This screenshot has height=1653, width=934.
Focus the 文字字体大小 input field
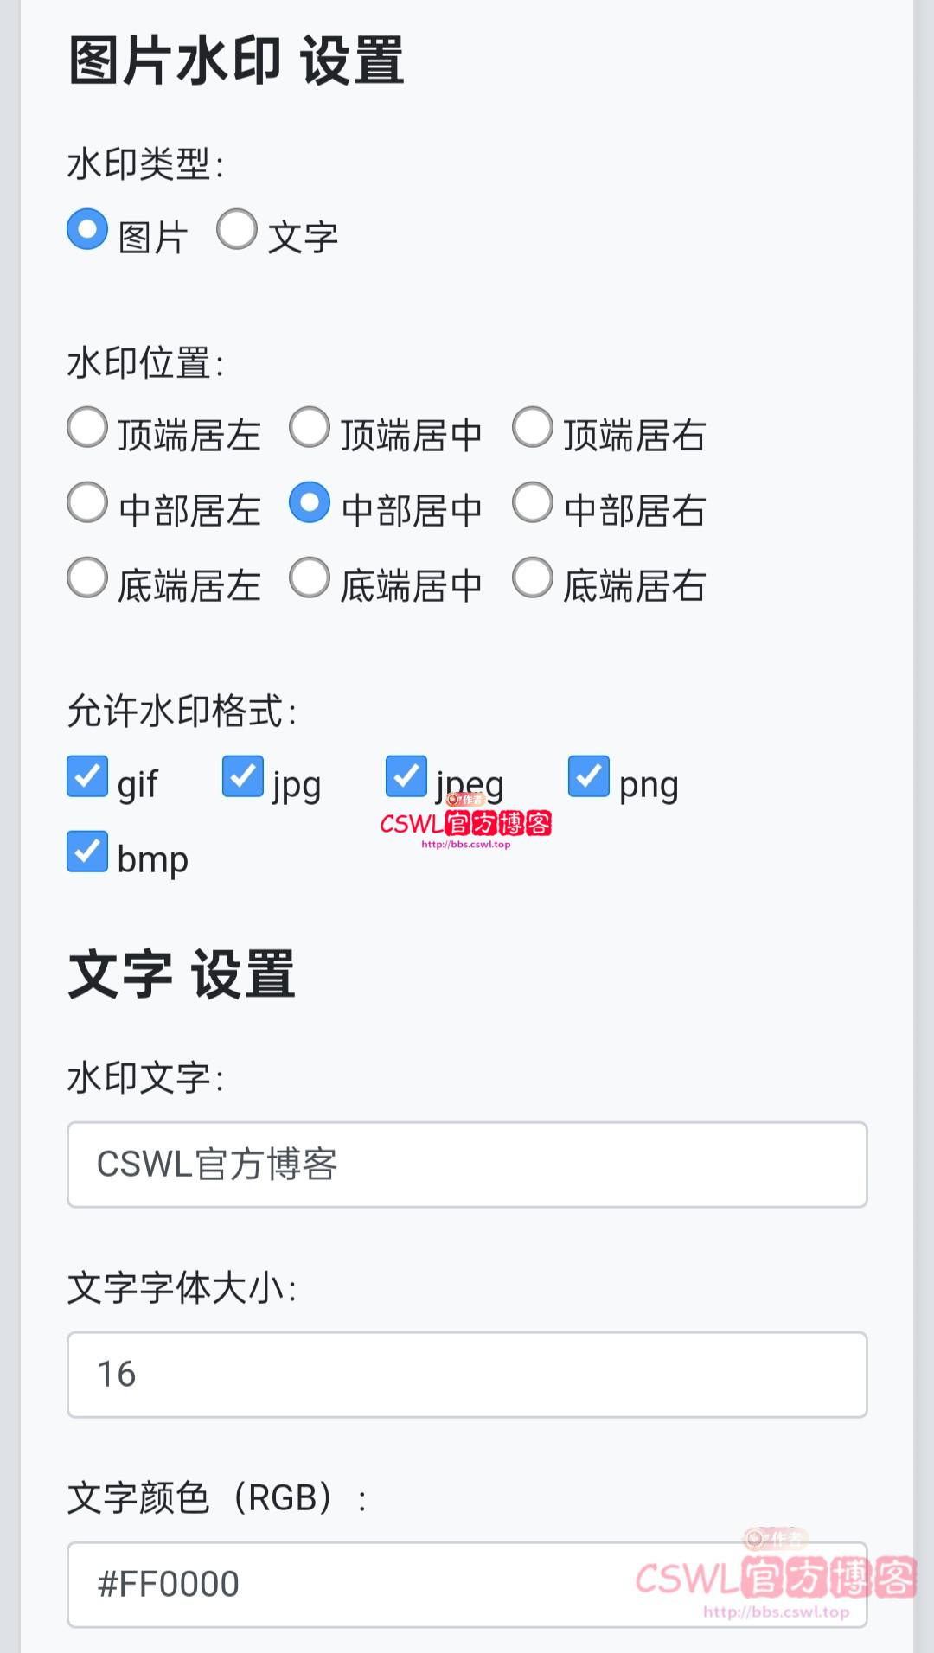pyautogui.click(x=467, y=1375)
